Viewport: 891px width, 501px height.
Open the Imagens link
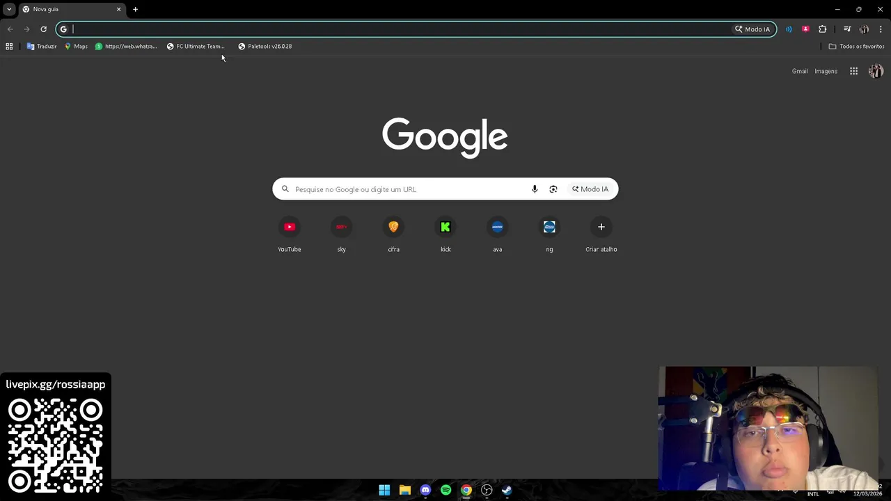pos(826,71)
